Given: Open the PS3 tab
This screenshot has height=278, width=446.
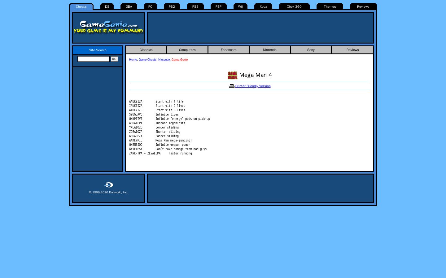Looking at the screenshot, I should 195,7.
